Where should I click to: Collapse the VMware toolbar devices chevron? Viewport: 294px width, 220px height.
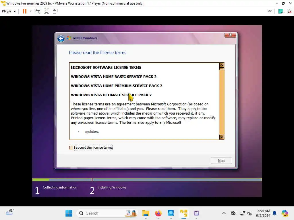269,11
